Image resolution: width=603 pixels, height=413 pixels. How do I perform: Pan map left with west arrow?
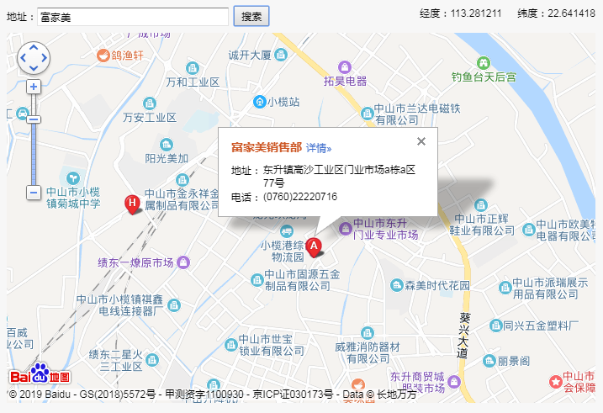pos(23,58)
